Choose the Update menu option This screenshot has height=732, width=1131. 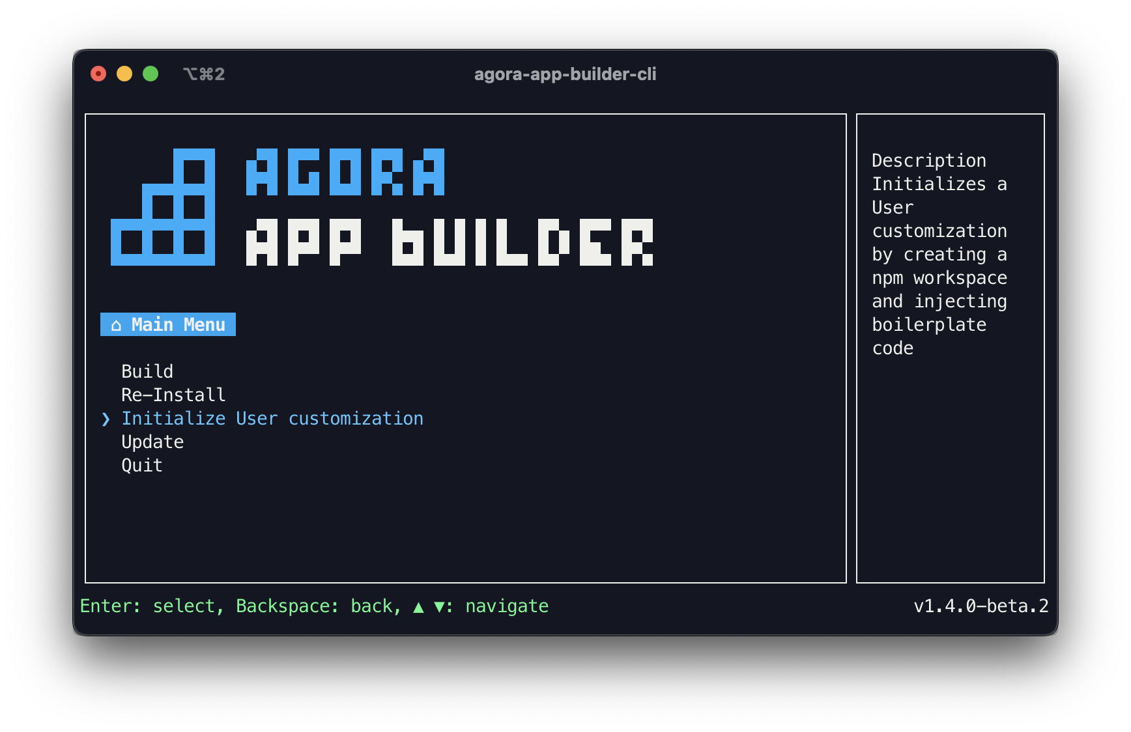coord(152,442)
